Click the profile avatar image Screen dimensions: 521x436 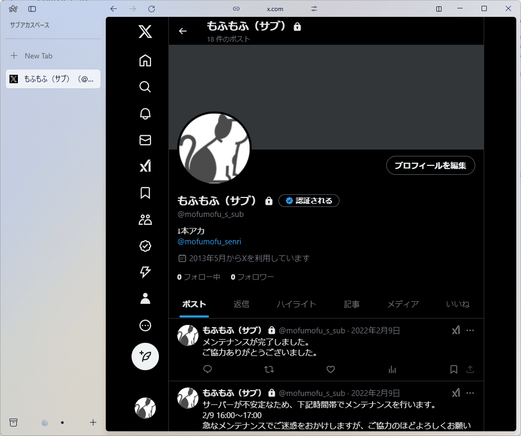coord(214,147)
